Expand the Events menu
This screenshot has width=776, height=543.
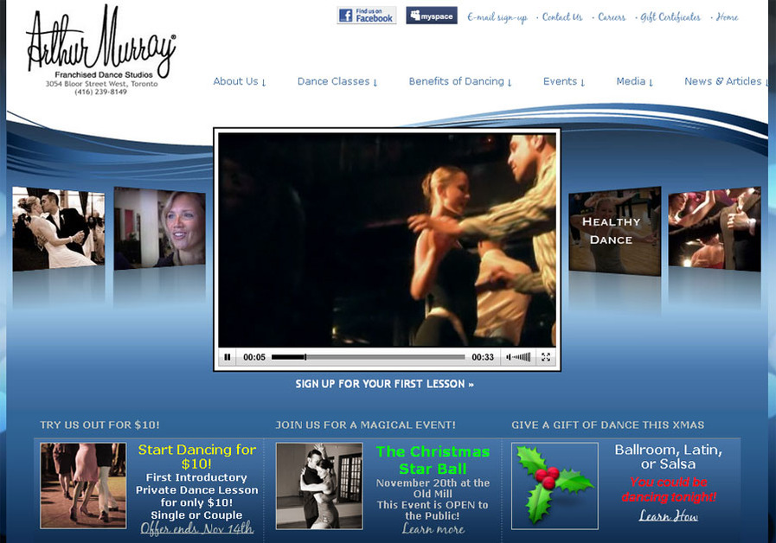coord(564,81)
